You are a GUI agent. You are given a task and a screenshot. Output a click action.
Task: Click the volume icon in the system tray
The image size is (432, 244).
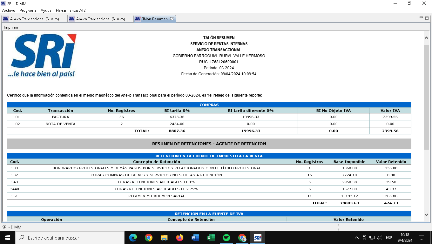pyautogui.click(x=379, y=238)
